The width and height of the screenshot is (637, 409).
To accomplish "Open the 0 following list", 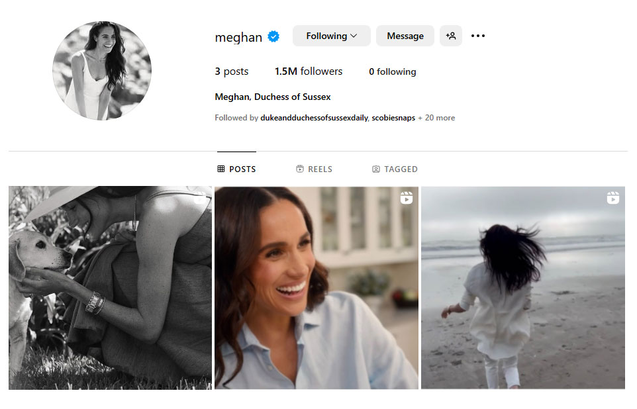I will tap(393, 72).
